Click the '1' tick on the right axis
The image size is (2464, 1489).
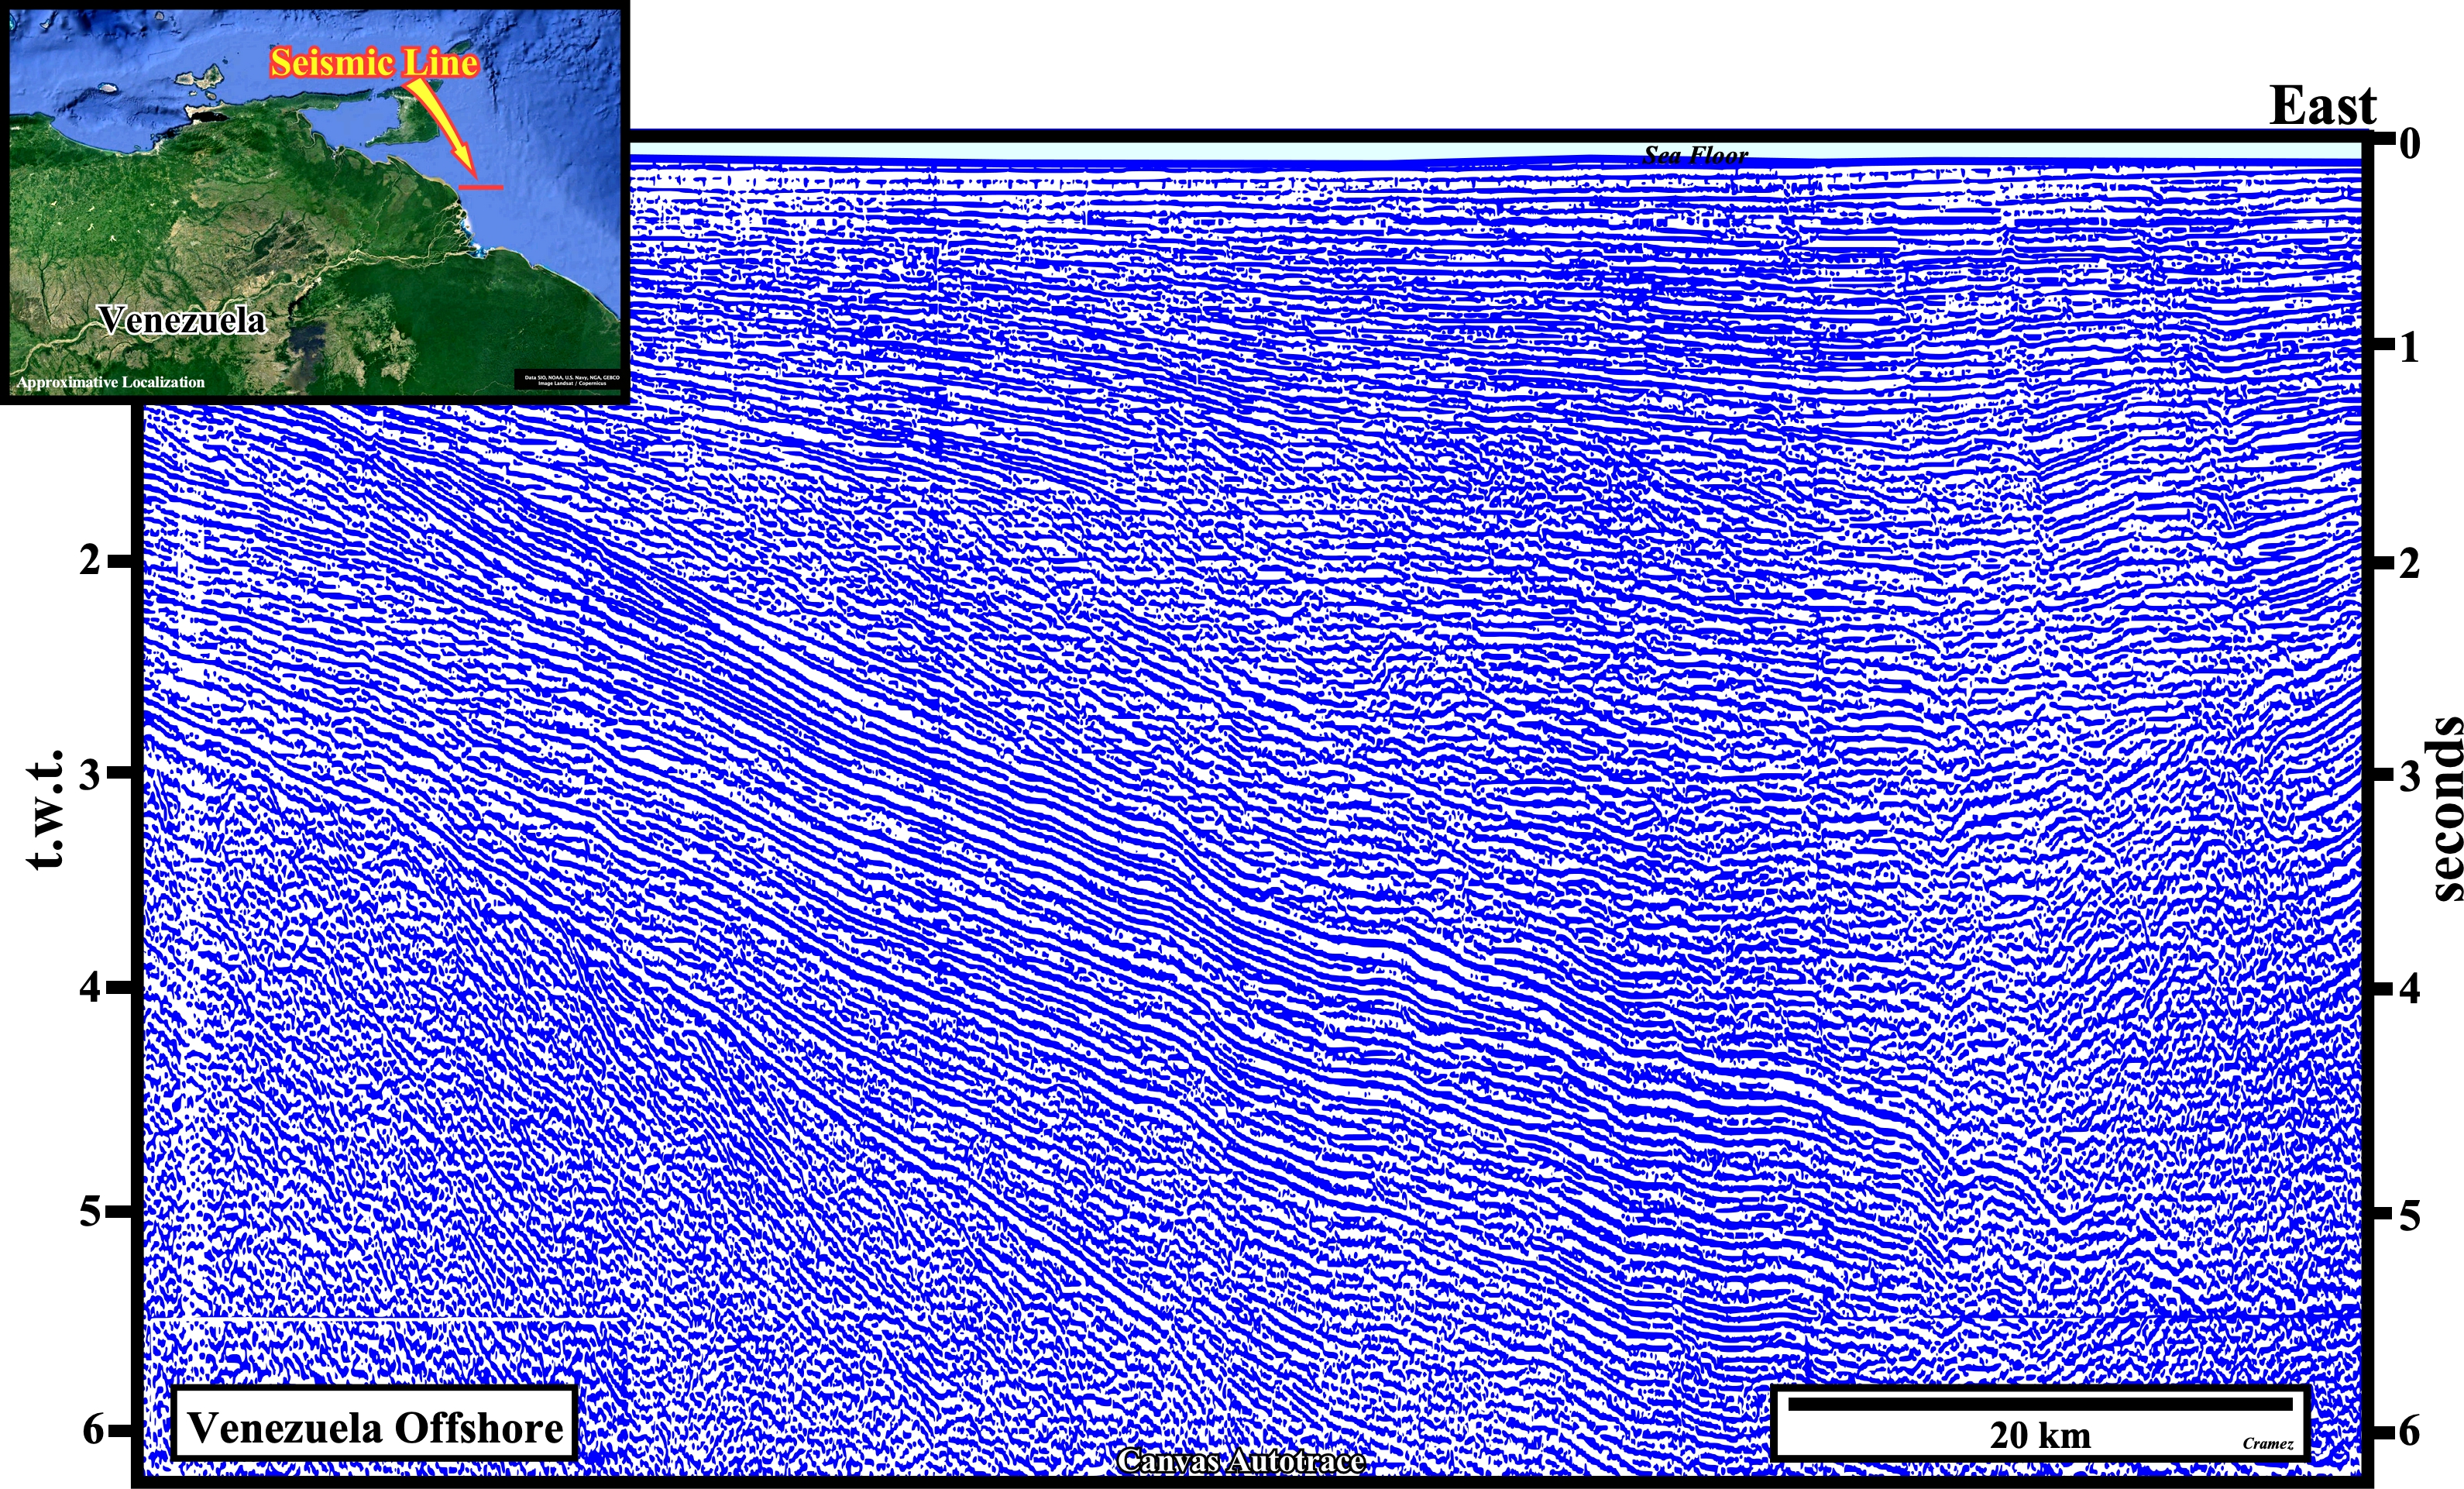click(x=2409, y=348)
